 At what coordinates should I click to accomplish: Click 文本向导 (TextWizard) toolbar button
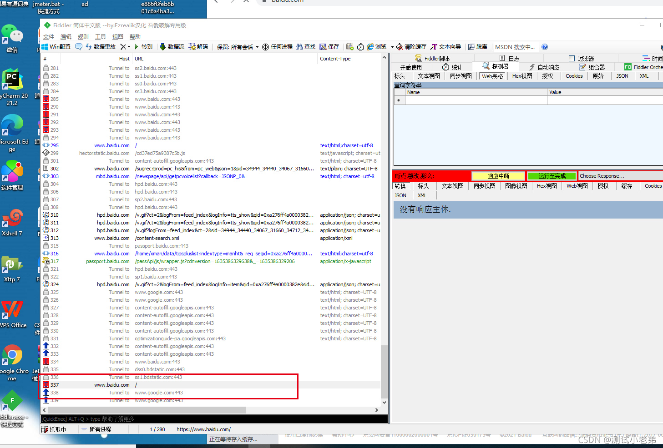446,47
